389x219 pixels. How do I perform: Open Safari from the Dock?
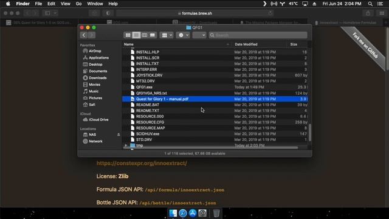(183, 214)
